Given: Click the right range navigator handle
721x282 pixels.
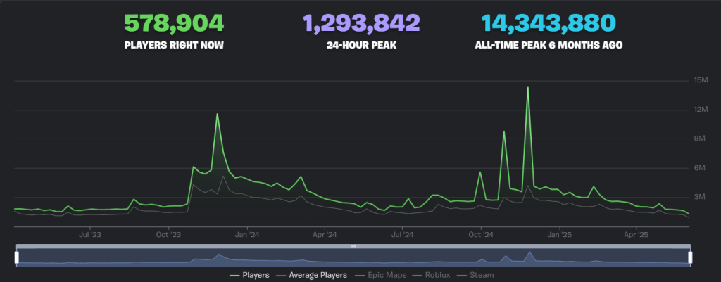Looking at the screenshot, I should point(690,257).
